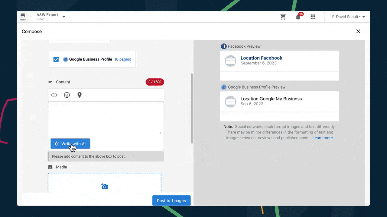This screenshot has width=387, height=217.
Task: Expand the A&W Export group dropdown
Action: tap(64, 17)
